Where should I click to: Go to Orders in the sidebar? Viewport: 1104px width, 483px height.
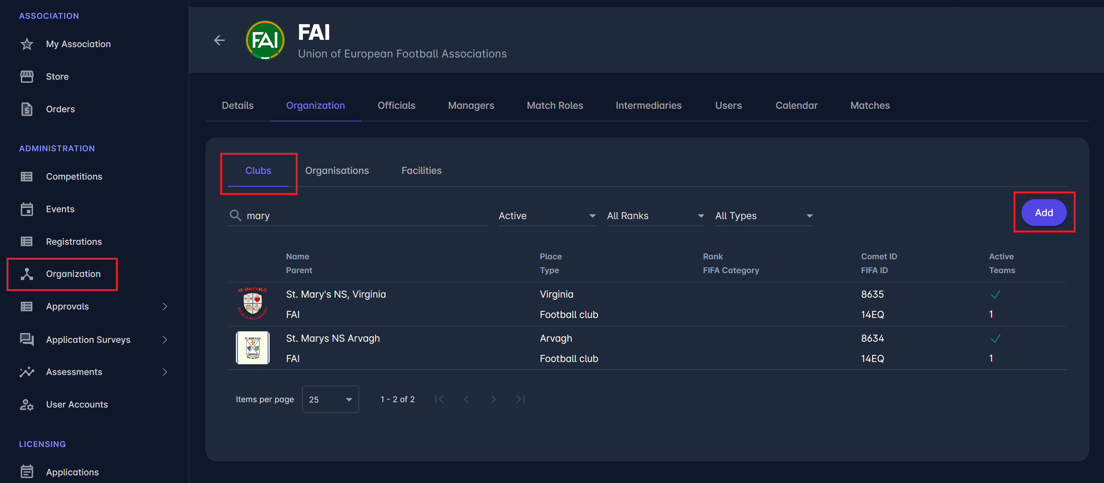tap(61, 109)
